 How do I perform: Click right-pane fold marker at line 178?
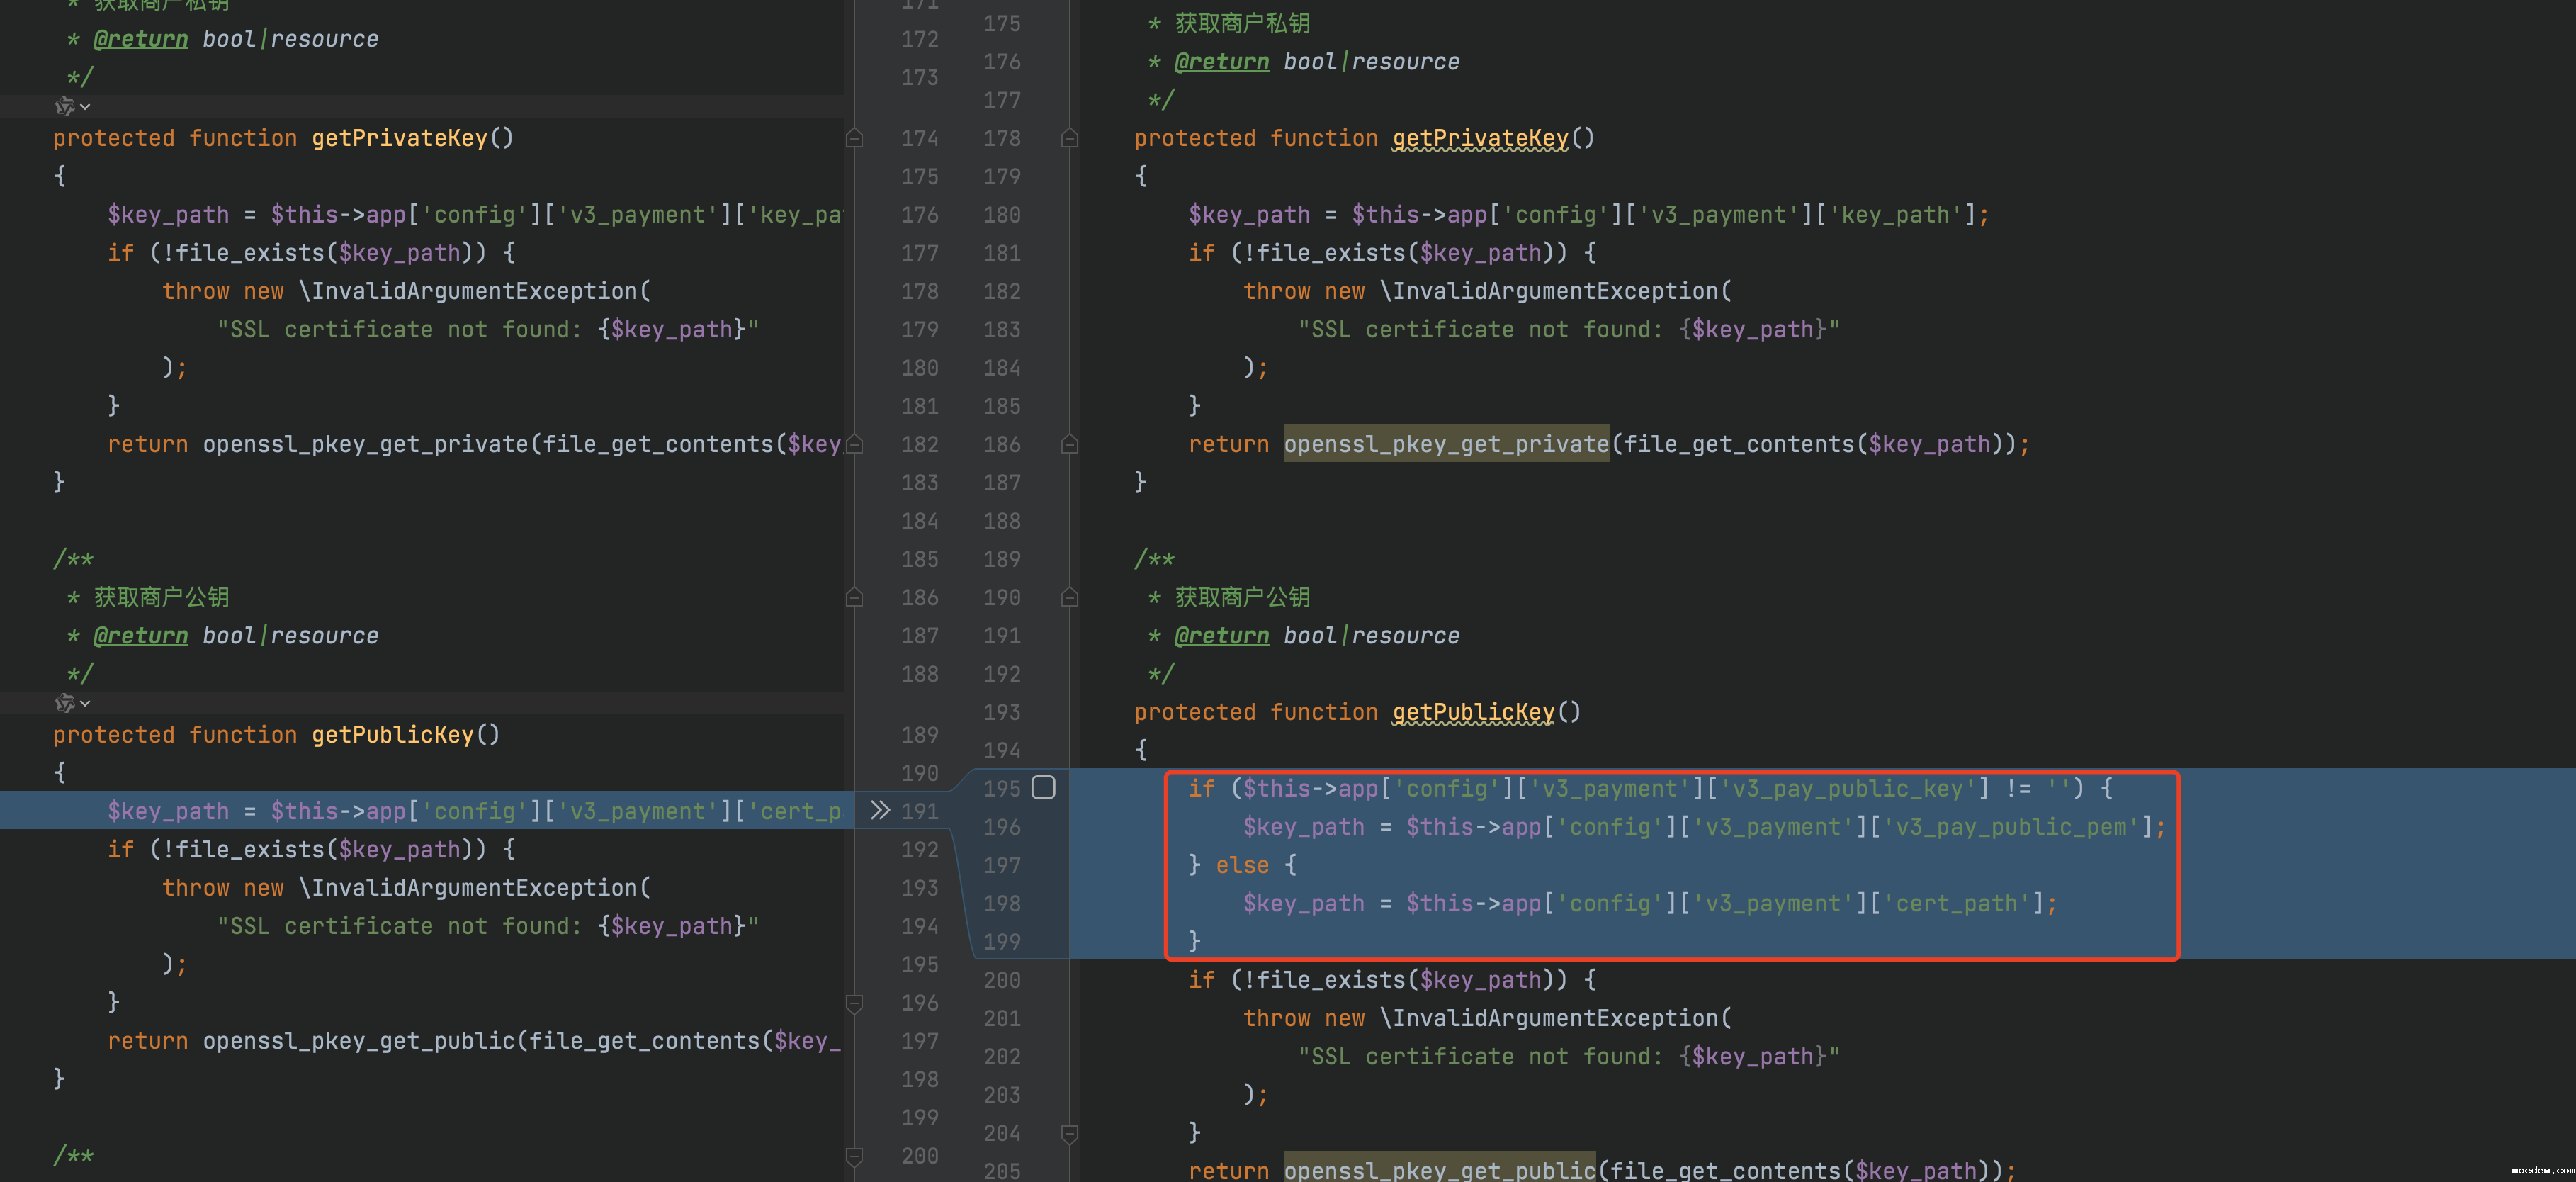point(1069,138)
